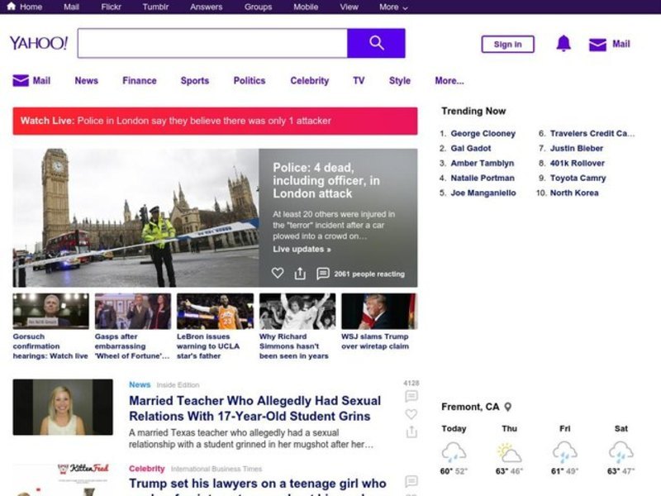Open Live updates link
Viewport: 661px width, 496px height.
[x=302, y=249]
